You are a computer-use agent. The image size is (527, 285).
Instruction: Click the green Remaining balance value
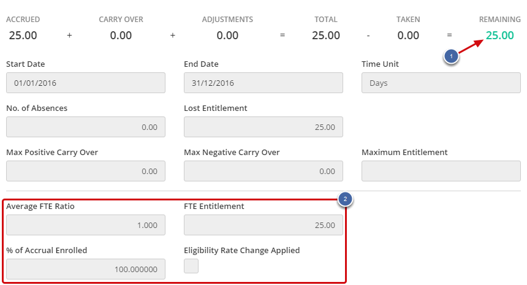tap(500, 36)
